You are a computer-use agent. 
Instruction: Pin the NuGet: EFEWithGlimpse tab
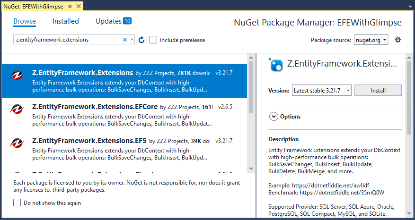click(70, 6)
